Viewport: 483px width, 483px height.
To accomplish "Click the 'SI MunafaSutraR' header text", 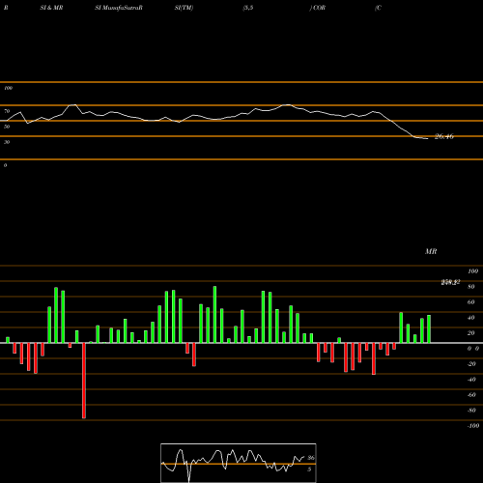I will [x=119, y=8].
